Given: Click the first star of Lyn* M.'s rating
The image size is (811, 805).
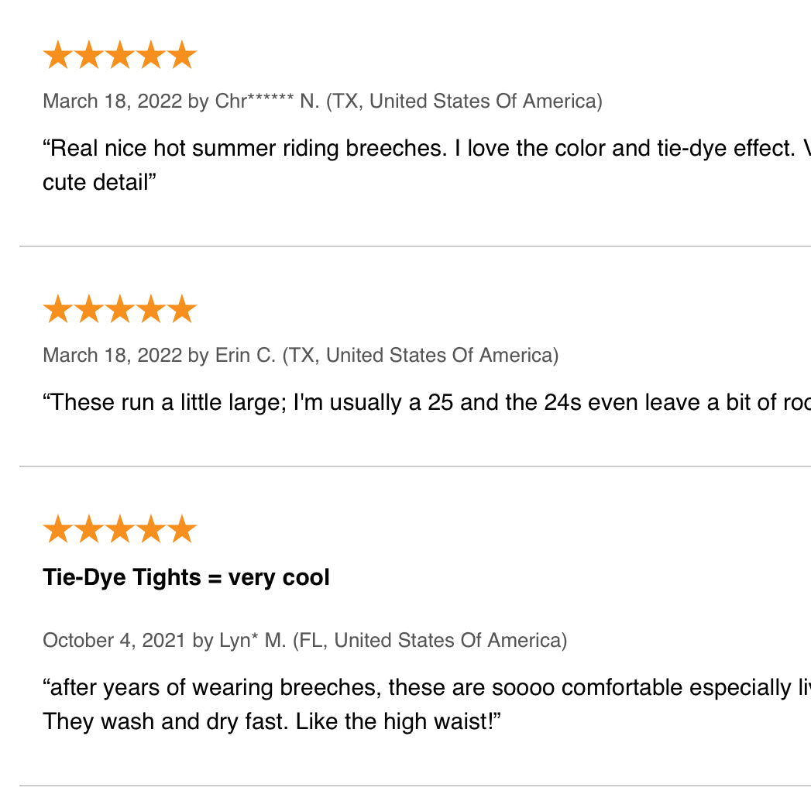Looking at the screenshot, I should (x=58, y=528).
